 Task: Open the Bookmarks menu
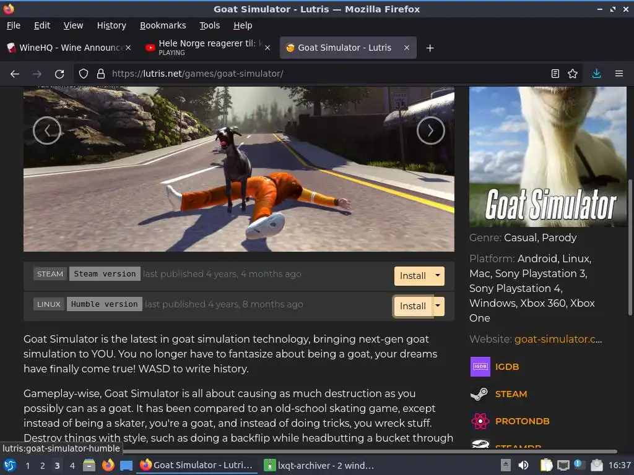point(163,25)
